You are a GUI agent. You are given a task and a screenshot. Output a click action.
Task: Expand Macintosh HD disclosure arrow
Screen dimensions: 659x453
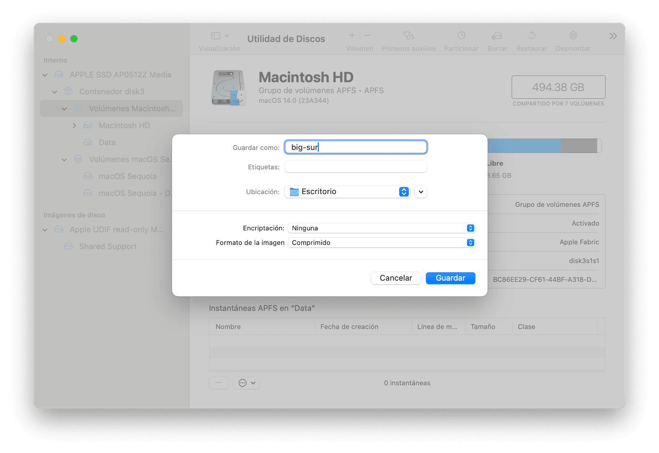pyautogui.click(x=74, y=125)
